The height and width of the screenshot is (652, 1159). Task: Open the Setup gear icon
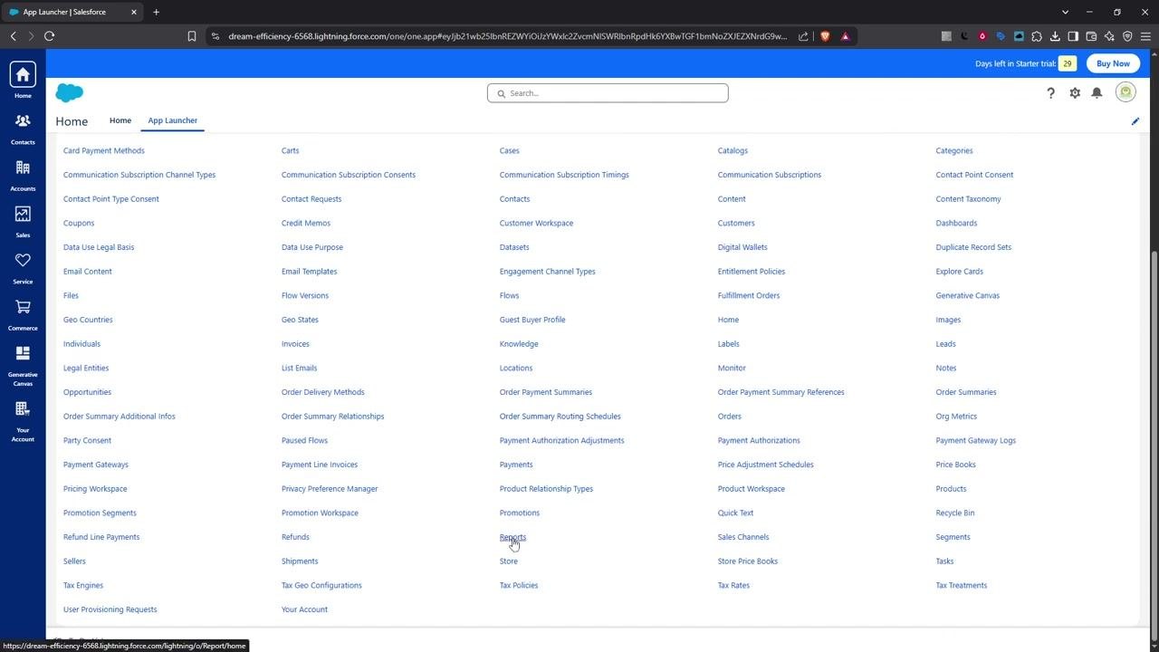pyautogui.click(x=1075, y=92)
